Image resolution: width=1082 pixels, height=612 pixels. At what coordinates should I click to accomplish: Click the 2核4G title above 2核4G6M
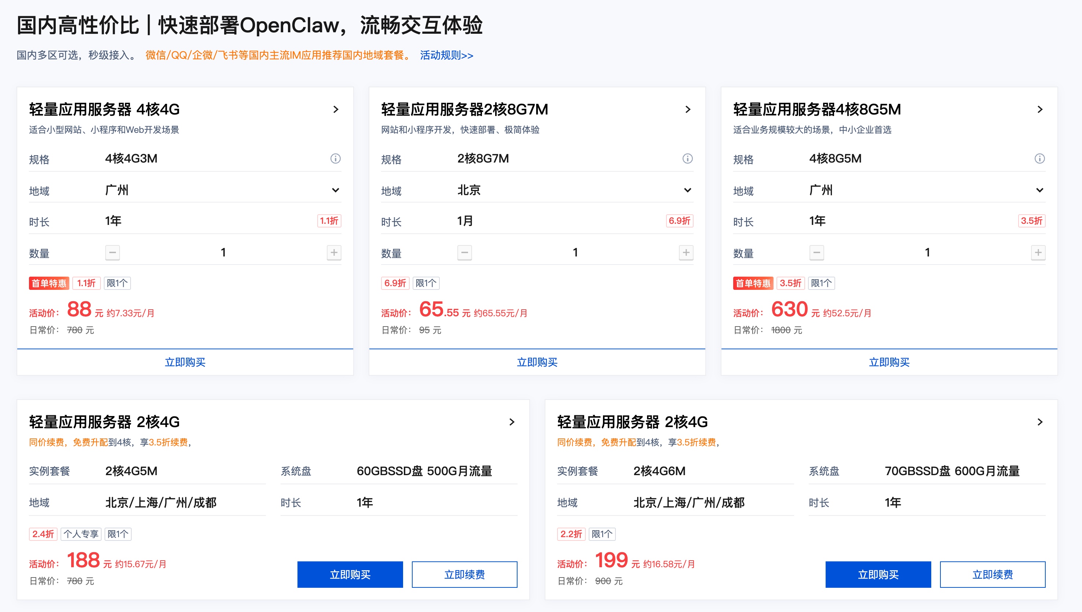coord(632,422)
